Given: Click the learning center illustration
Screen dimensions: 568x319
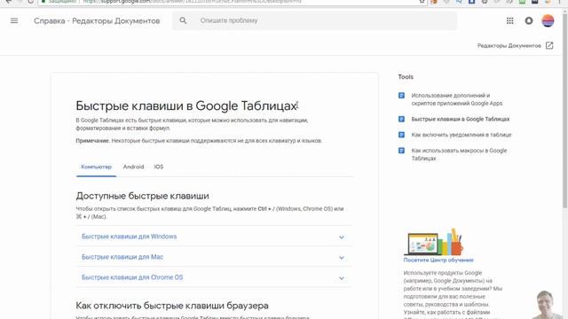Looking at the screenshot, I should (433, 242).
